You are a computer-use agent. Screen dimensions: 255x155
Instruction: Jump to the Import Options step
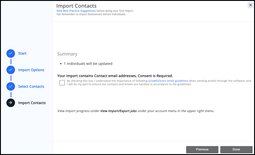click(31, 70)
